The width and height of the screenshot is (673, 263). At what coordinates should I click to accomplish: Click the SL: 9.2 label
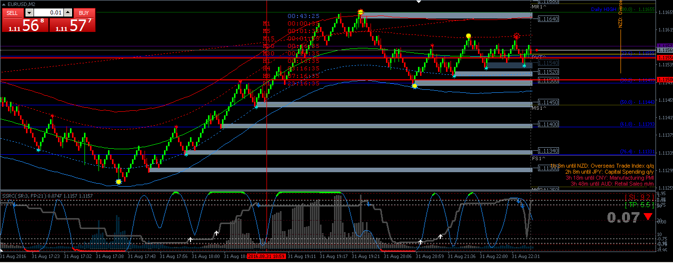(639, 198)
